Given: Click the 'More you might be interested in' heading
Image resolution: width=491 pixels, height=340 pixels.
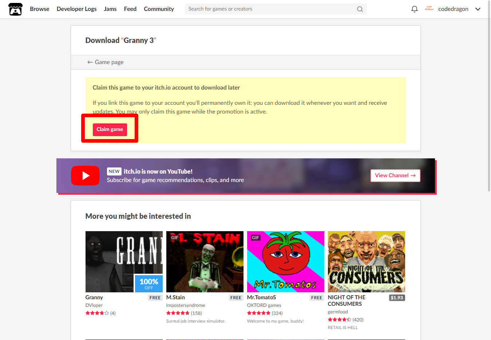Looking at the screenshot, I should [138, 216].
